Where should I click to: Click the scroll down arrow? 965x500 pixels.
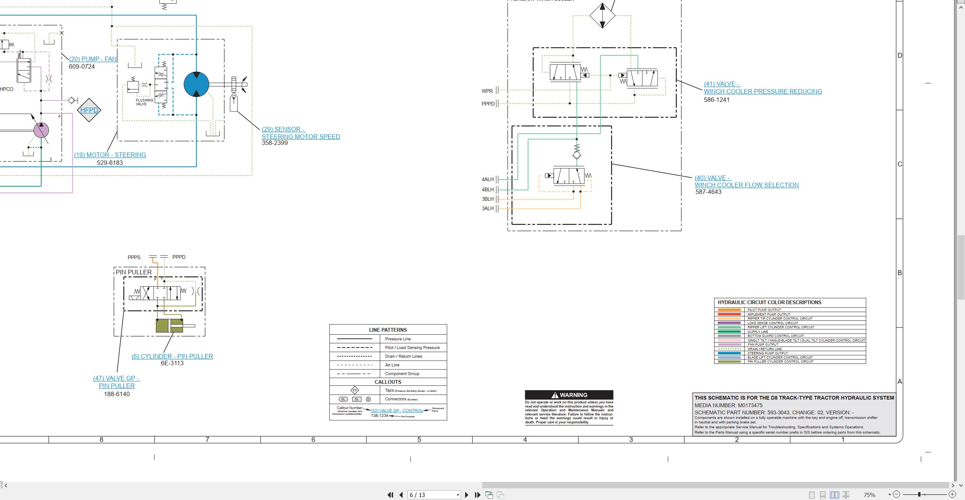(x=961, y=485)
